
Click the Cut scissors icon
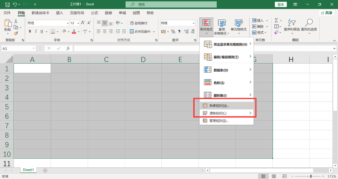click(x=16, y=21)
